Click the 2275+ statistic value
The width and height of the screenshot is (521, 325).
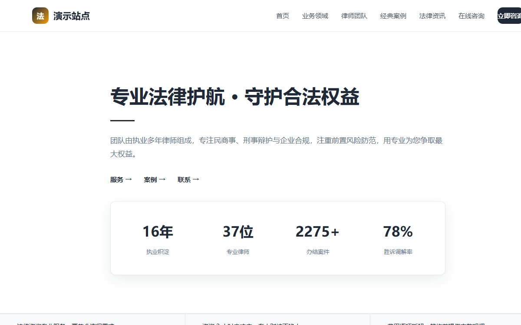[x=318, y=232]
